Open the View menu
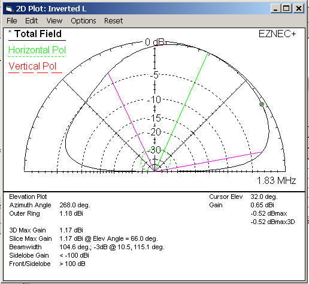Image resolution: width=309 pixels, height=284 pixels. [54, 21]
